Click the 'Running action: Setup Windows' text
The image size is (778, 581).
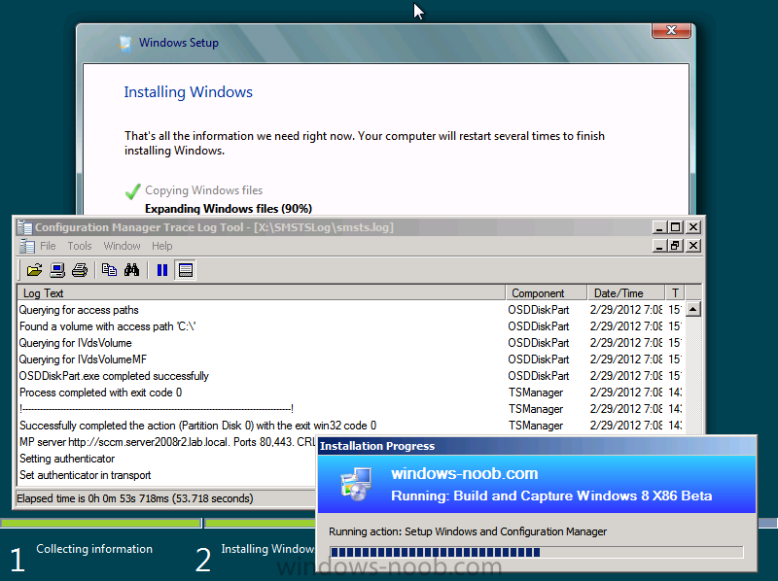468,531
